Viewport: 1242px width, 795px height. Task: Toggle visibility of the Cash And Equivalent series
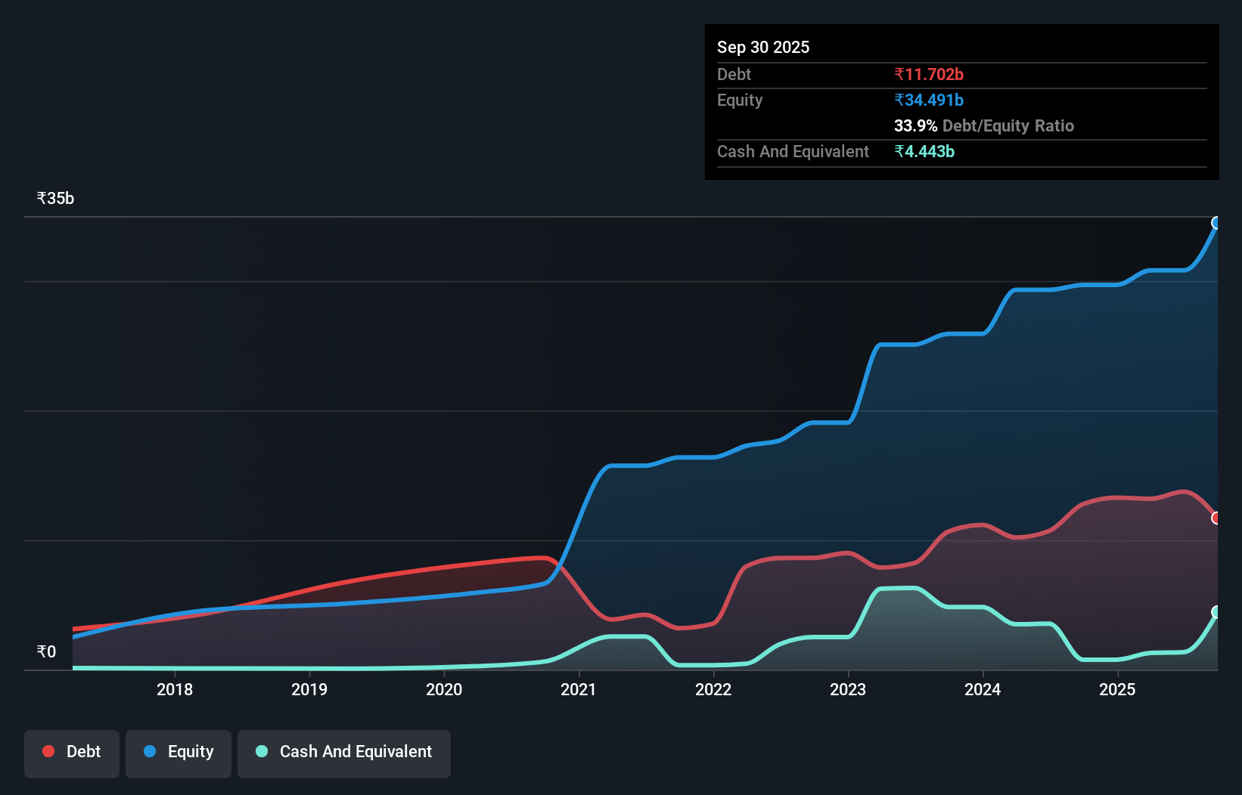pos(343,753)
